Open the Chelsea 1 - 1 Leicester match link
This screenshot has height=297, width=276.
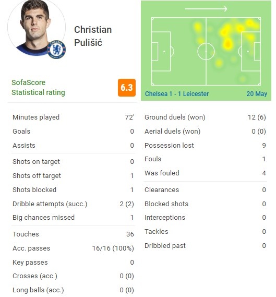[177, 94]
